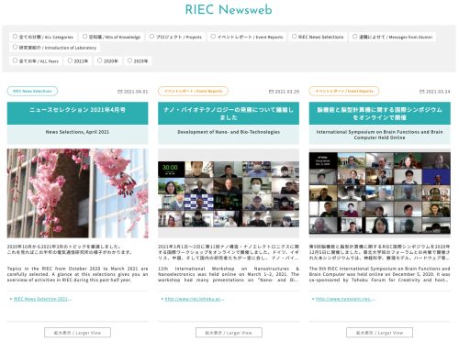Click the calendar icon beside 2021.03.29

271,92
